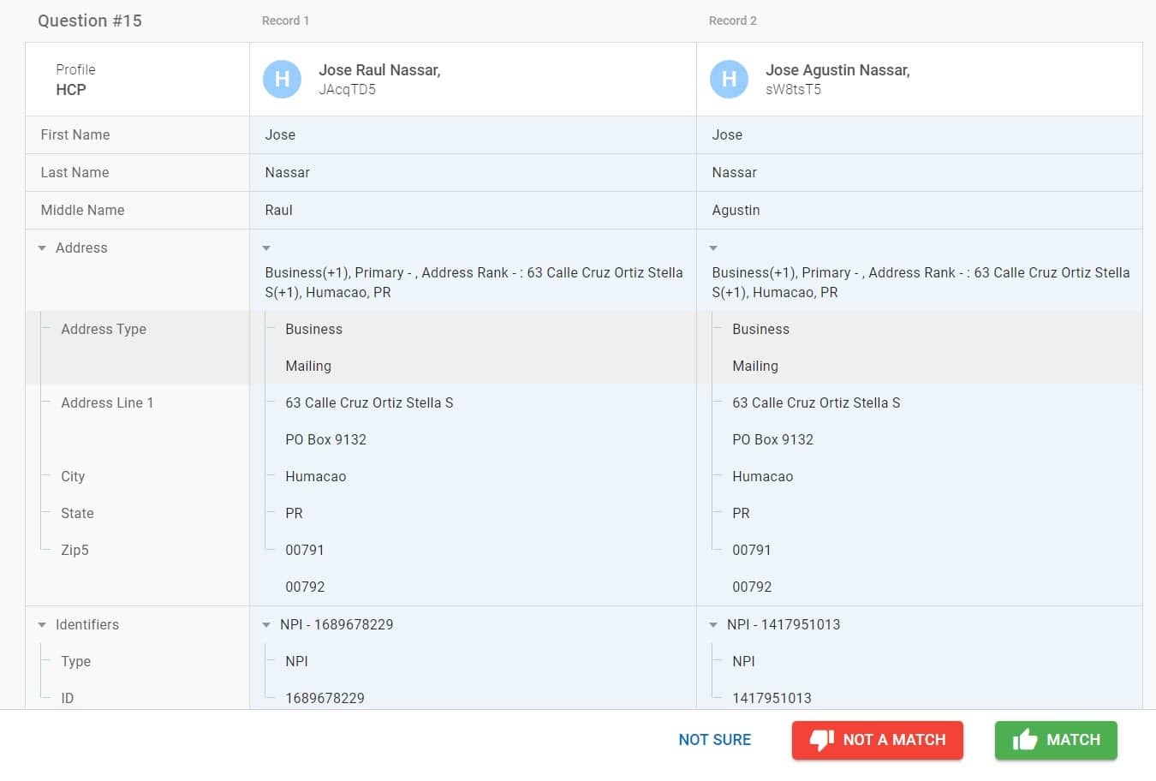This screenshot has width=1156, height=781.
Task: Open Jose Agustin Nassar profile name
Action: click(837, 70)
